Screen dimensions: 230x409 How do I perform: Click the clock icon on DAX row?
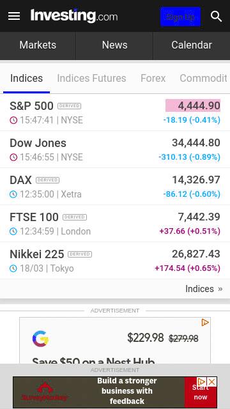point(13,194)
